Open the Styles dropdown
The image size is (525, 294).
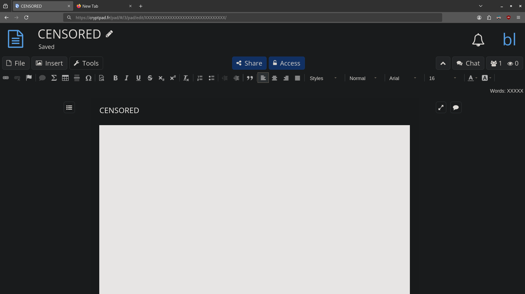pyautogui.click(x=323, y=78)
